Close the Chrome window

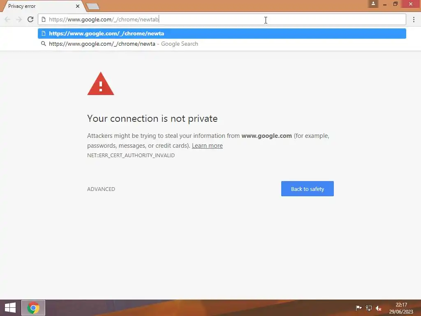click(411, 4)
